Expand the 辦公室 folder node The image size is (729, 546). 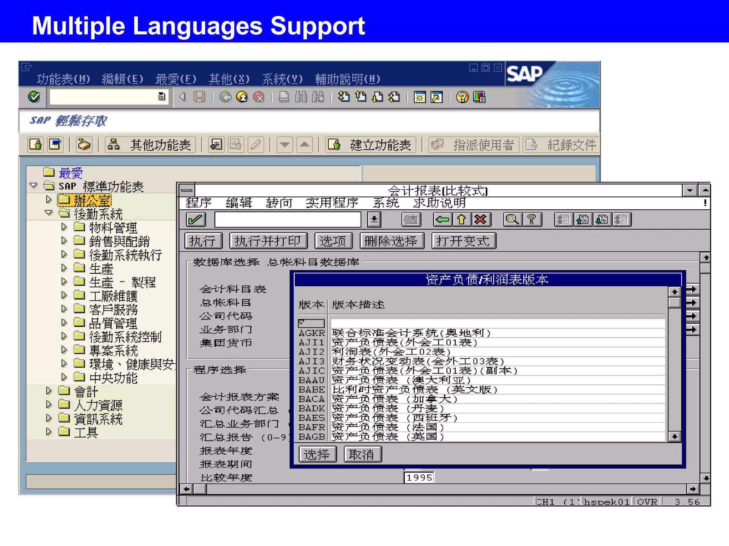coord(49,200)
